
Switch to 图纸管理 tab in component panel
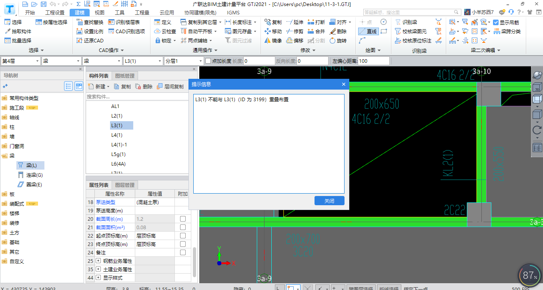click(x=125, y=76)
